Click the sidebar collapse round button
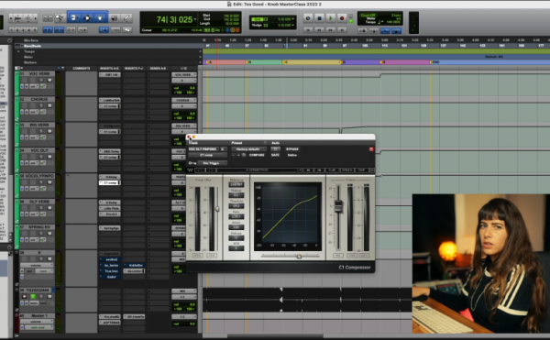The width and height of the screenshot is (550, 340). pos(9,40)
